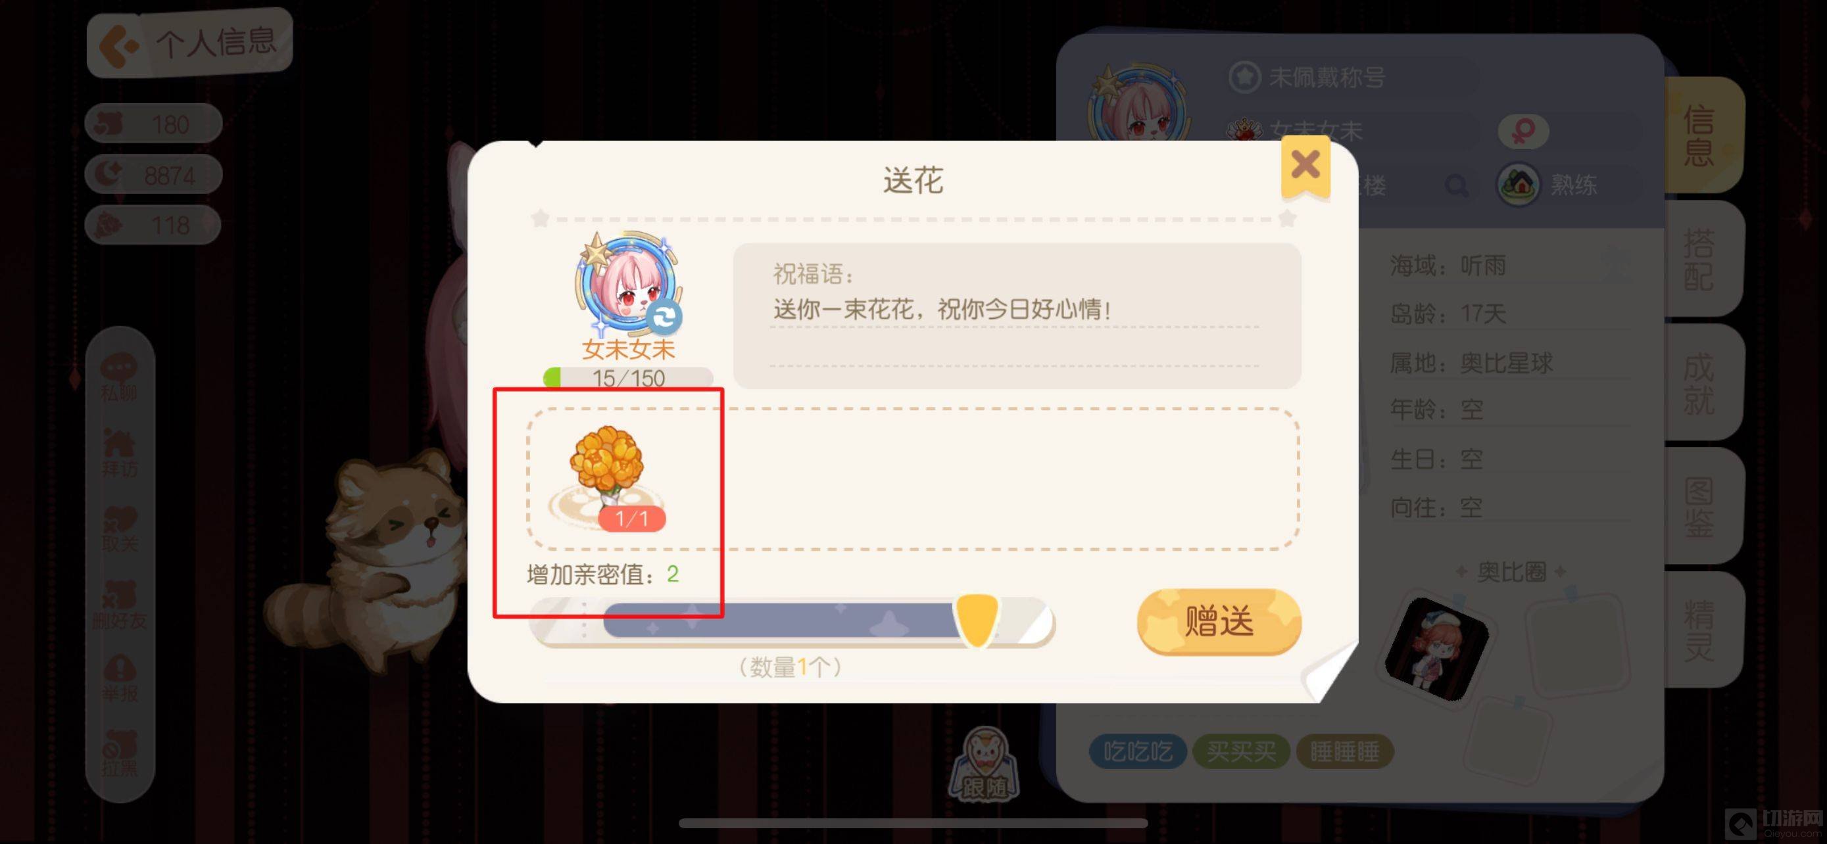The width and height of the screenshot is (1827, 844).
Task: Click the 举报 report icon
Action: (x=119, y=679)
